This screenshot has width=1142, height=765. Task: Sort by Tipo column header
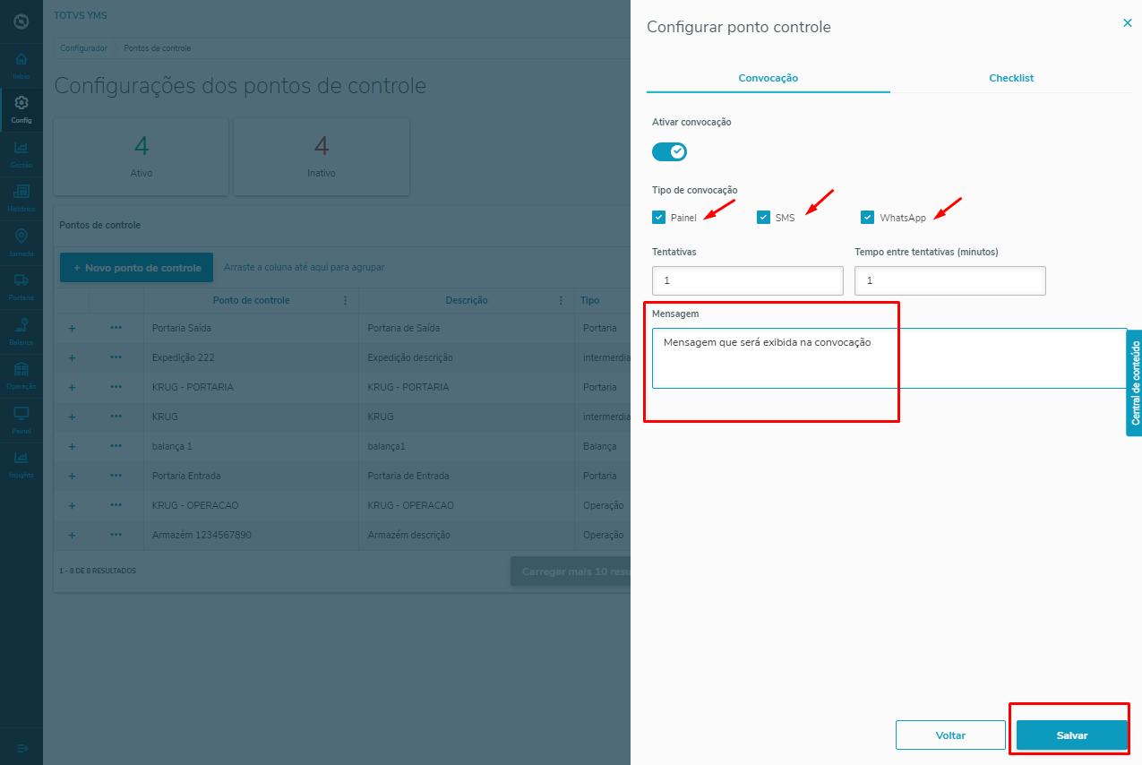click(590, 301)
